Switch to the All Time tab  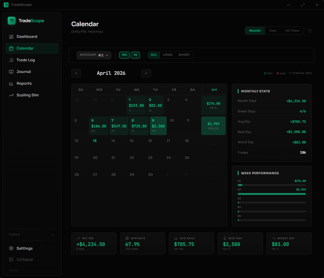pyautogui.click(x=292, y=31)
